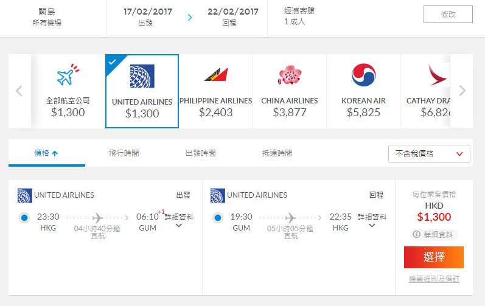Image resolution: width=485 pixels, height=306 pixels.
Task: Click United Airlines logo in outbound flight
Action: tap(25, 195)
